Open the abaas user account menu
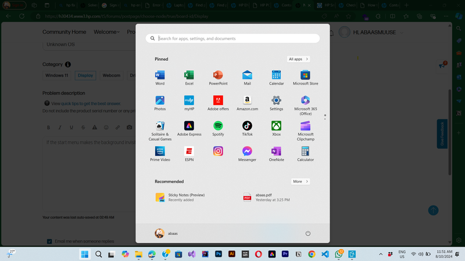Viewport: 465px width, 261px height. coord(166,234)
